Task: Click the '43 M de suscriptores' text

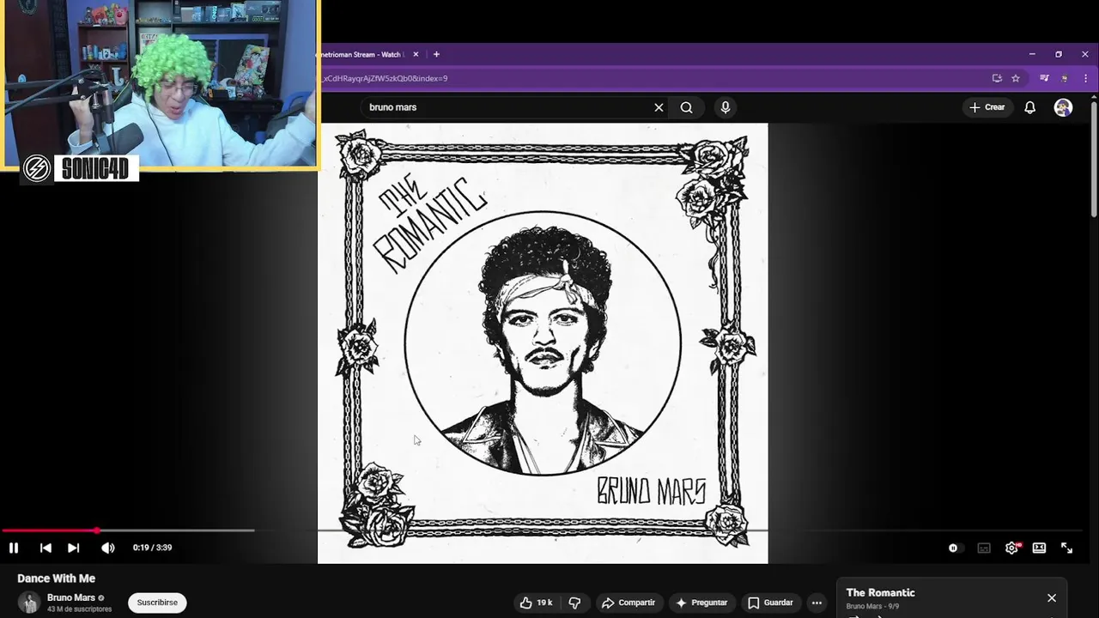Action: (x=79, y=609)
